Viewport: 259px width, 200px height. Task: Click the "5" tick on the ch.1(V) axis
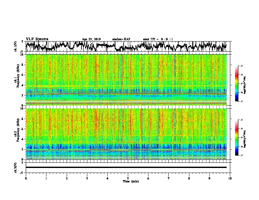click(x=22, y=42)
